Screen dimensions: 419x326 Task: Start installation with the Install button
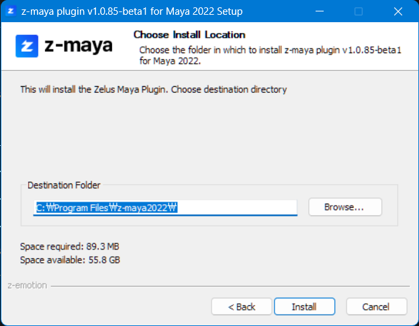pos(304,307)
